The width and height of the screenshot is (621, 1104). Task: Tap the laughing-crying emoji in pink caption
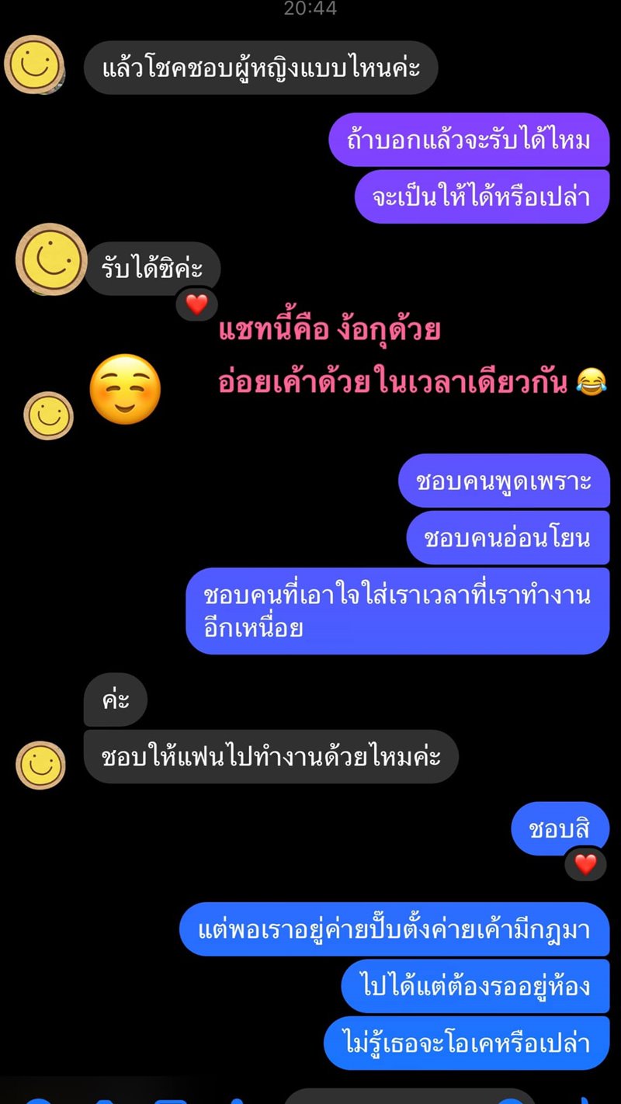click(x=592, y=383)
